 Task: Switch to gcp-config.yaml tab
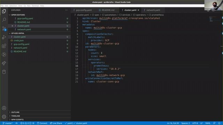[84, 10]
